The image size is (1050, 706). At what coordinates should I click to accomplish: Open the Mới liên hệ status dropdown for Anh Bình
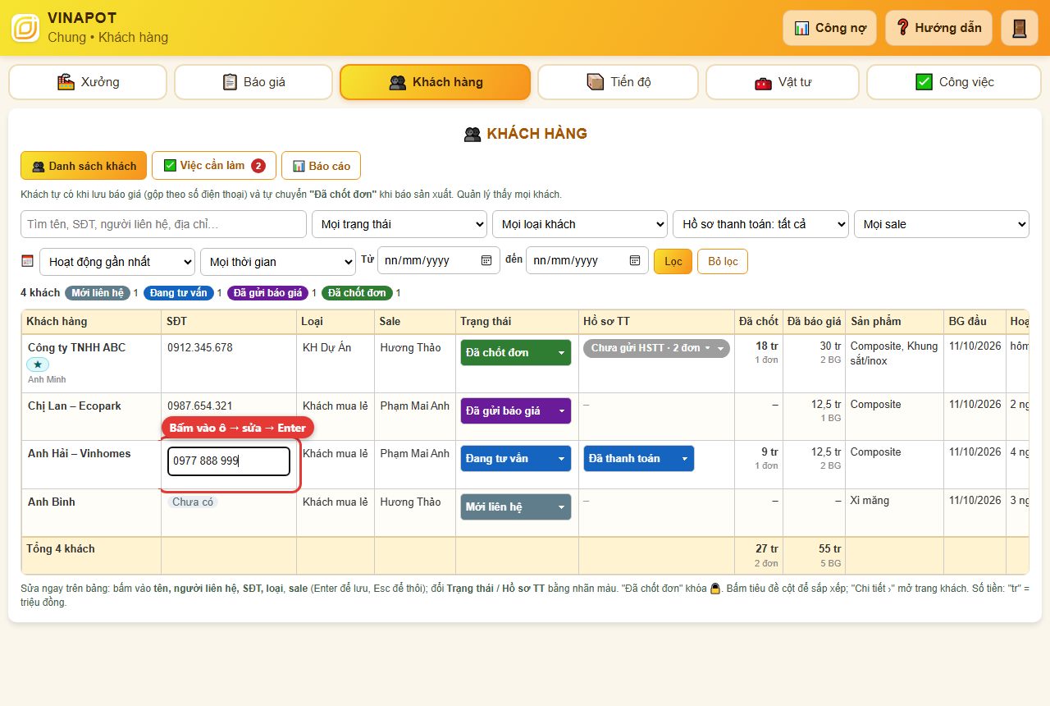515,507
